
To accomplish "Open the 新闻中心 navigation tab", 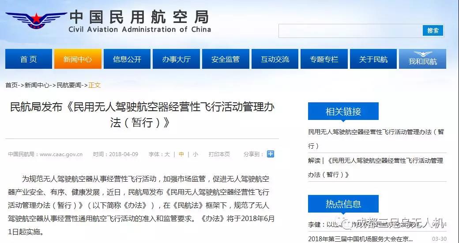I will click(x=78, y=59).
